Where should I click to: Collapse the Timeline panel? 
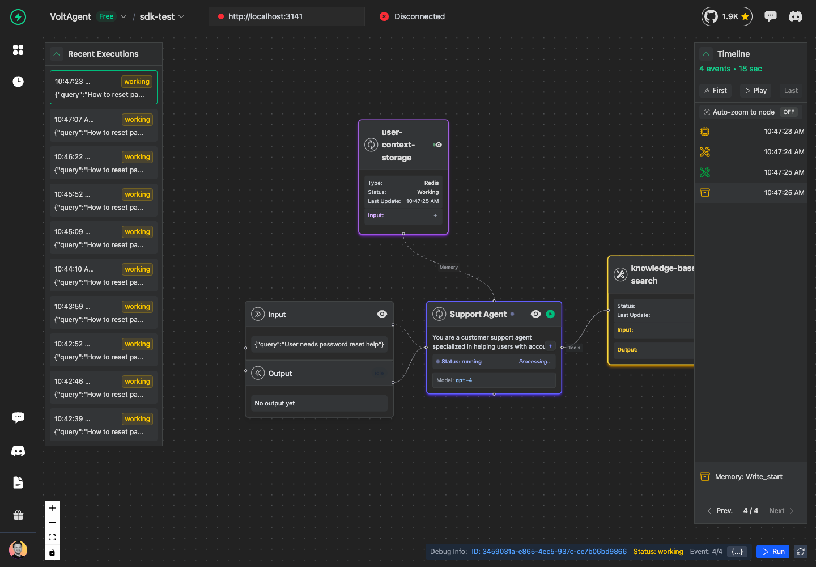point(706,54)
